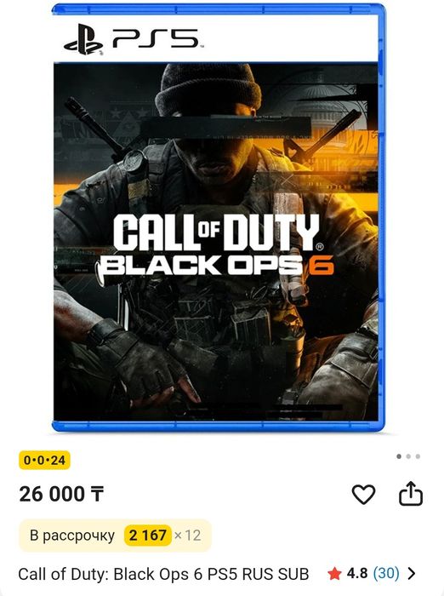Switch to the second image pagination dot

tap(408, 456)
